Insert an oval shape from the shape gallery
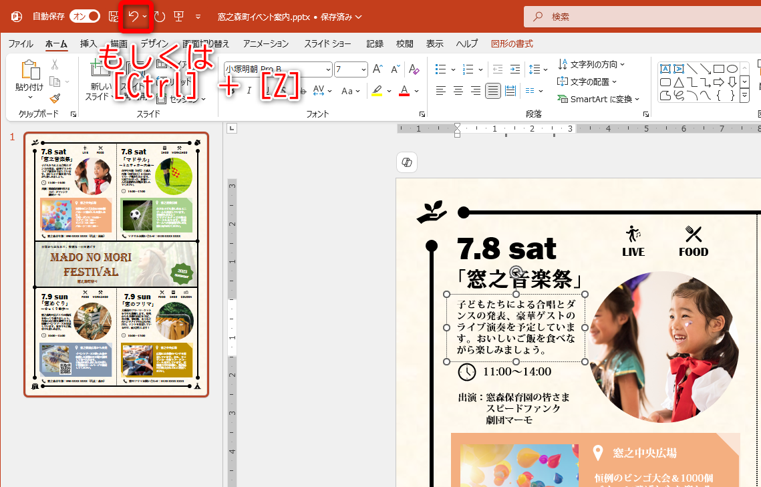 click(x=732, y=68)
